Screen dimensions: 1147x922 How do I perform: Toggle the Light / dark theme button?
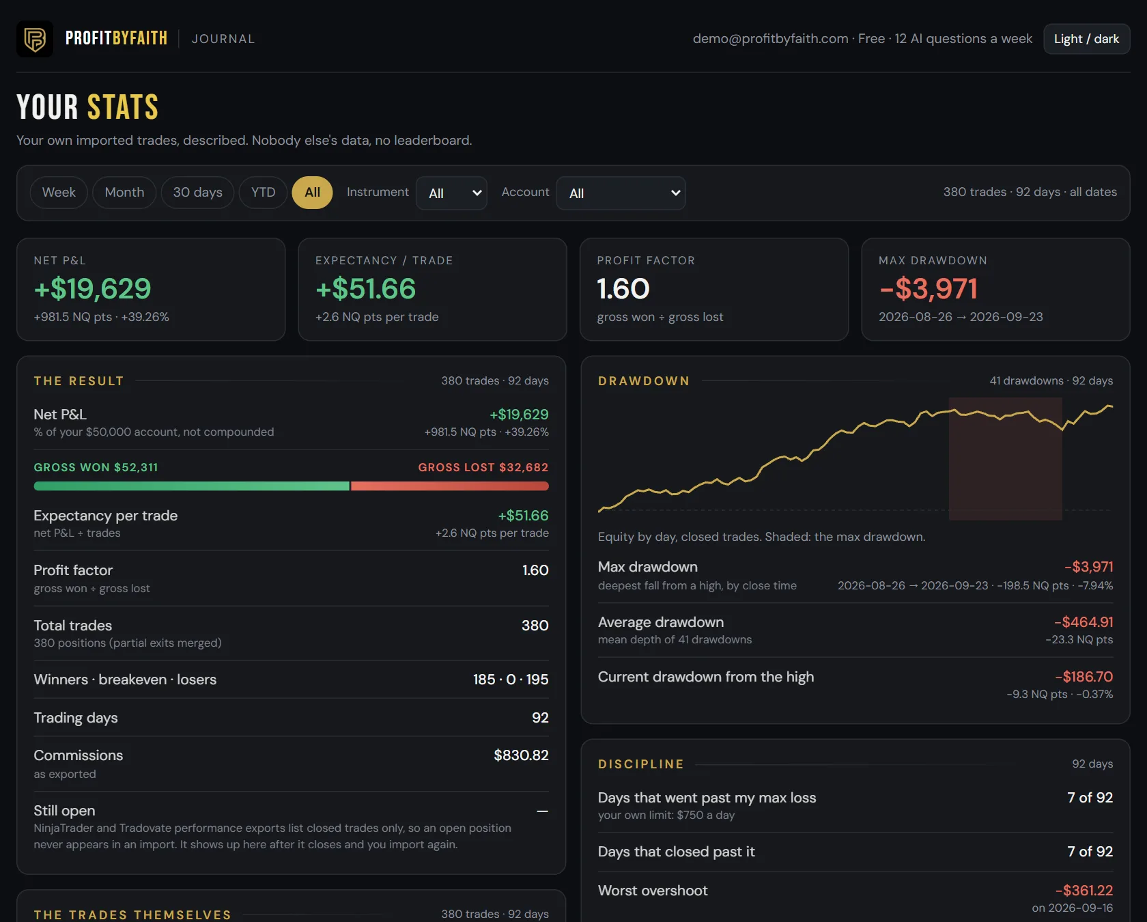click(x=1086, y=39)
